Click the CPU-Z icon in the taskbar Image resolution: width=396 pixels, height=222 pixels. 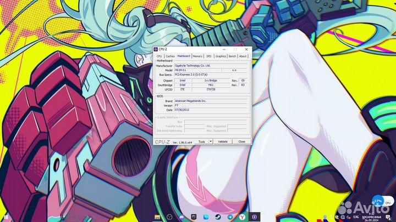pos(254,217)
